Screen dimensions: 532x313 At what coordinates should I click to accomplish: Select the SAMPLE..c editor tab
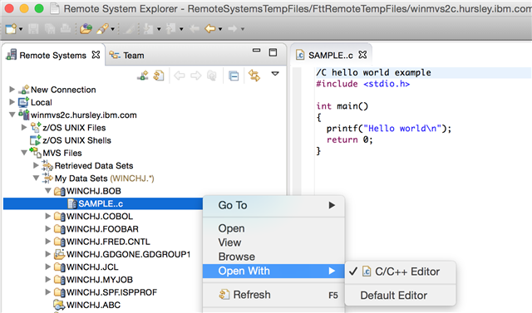click(x=331, y=56)
